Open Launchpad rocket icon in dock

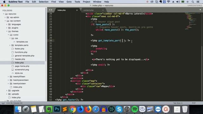tap(26, 109)
